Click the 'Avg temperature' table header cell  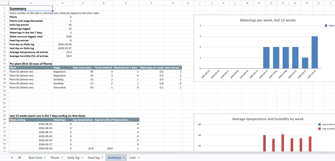point(83,120)
